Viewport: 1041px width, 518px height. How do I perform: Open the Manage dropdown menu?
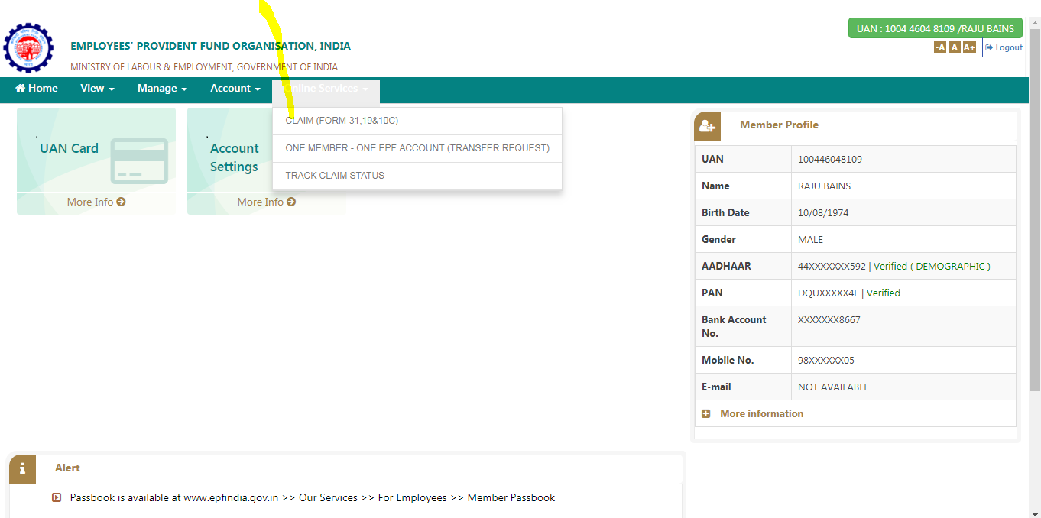pyautogui.click(x=162, y=89)
